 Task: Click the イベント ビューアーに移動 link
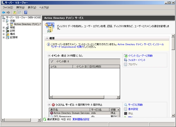[x=140, y=56]
